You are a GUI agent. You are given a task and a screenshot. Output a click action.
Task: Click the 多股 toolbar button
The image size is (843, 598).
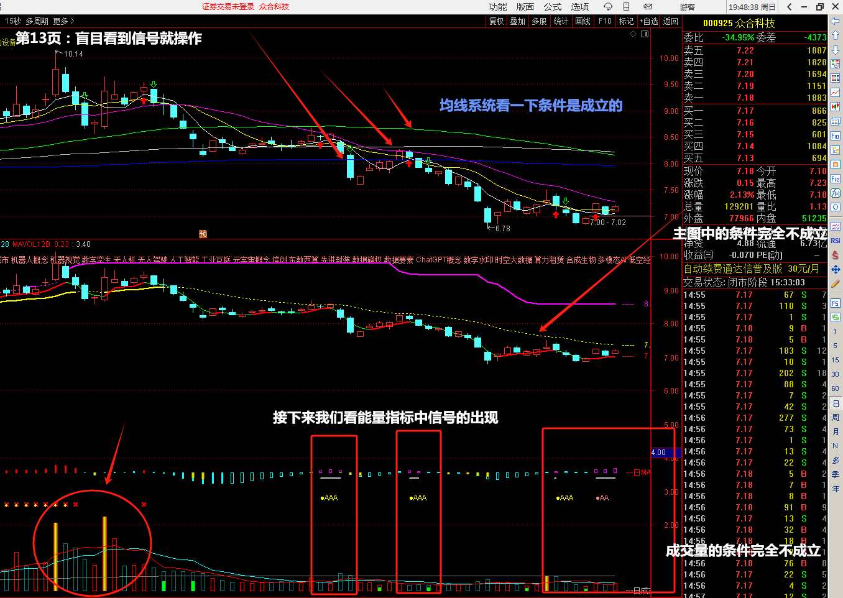click(539, 21)
